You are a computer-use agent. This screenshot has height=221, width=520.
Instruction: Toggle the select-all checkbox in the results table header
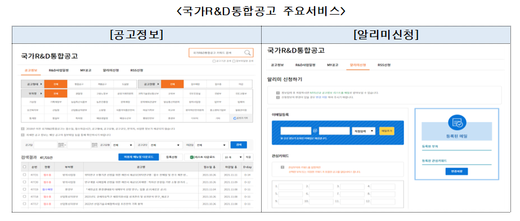(x=24, y=166)
